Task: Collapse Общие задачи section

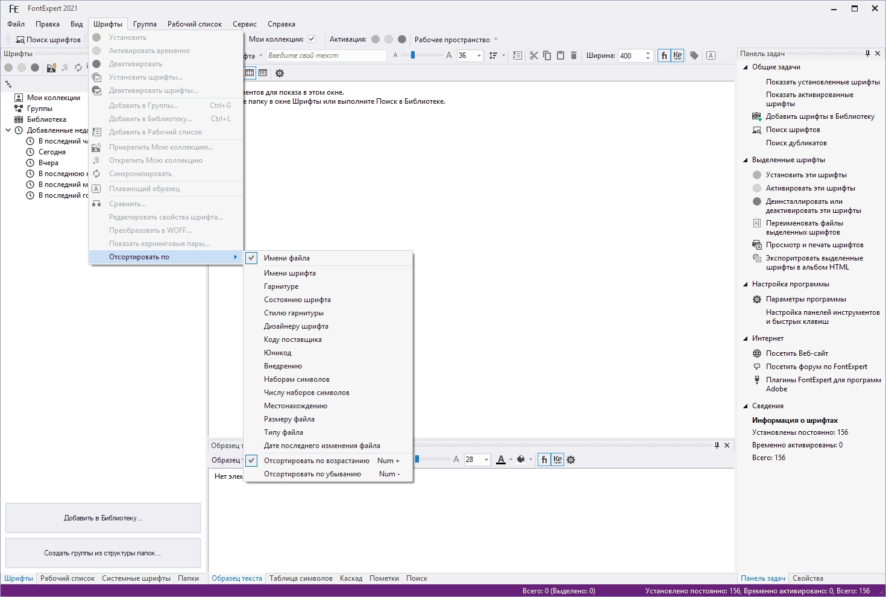Action: [746, 67]
